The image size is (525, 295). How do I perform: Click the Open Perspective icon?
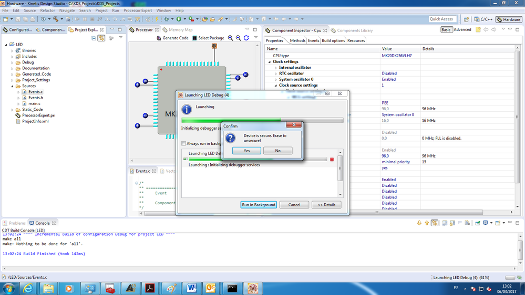pyautogui.click(x=466, y=19)
